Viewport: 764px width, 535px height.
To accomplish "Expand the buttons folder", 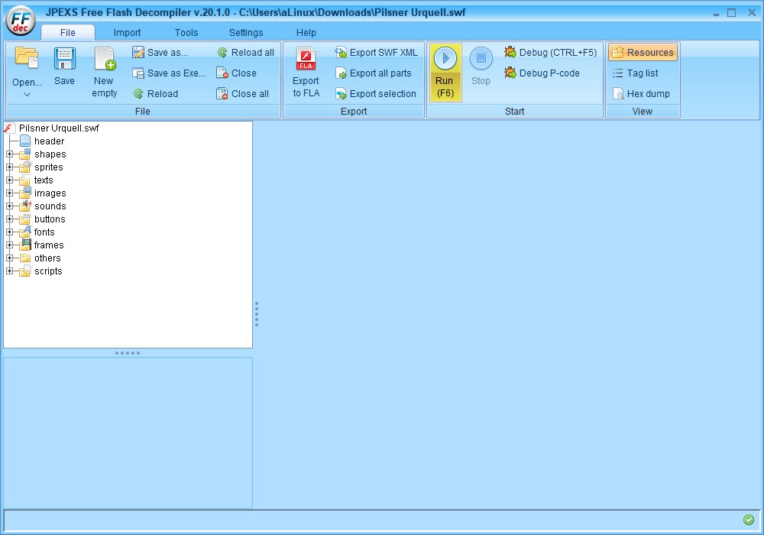I will pyautogui.click(x=9, y=219).
